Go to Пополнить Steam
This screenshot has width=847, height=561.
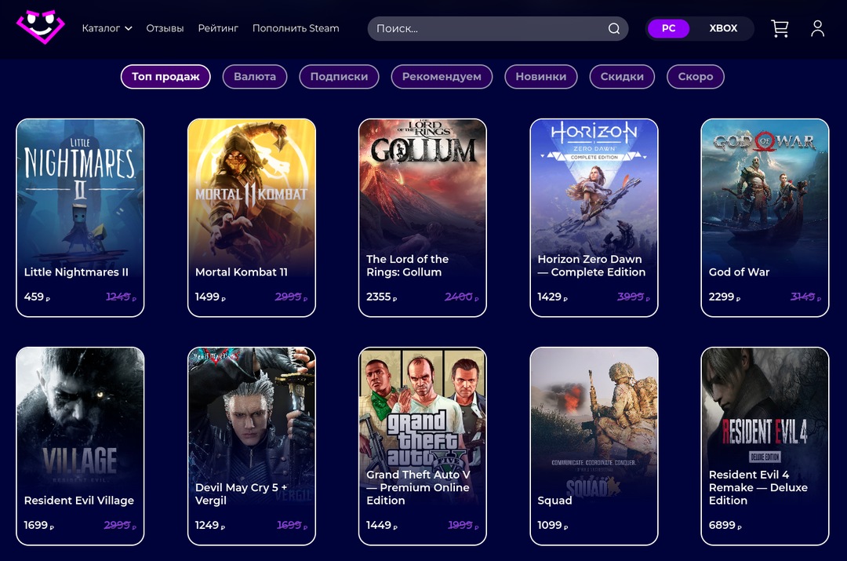(296, 28)
